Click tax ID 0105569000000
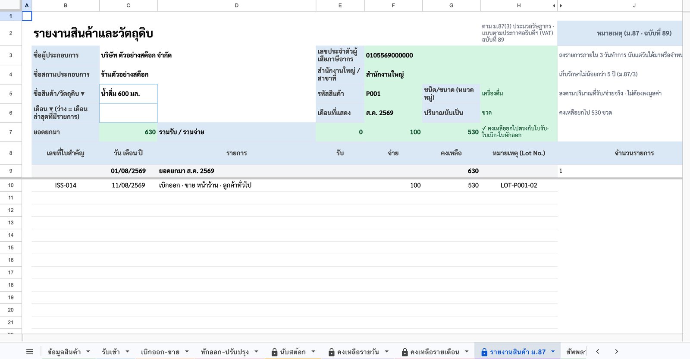Viewport: 690px width, 359px height. (x=389, y=55)
